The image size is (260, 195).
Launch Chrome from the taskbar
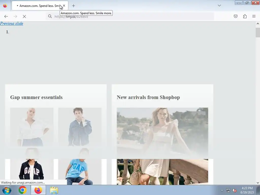[23, 190]
